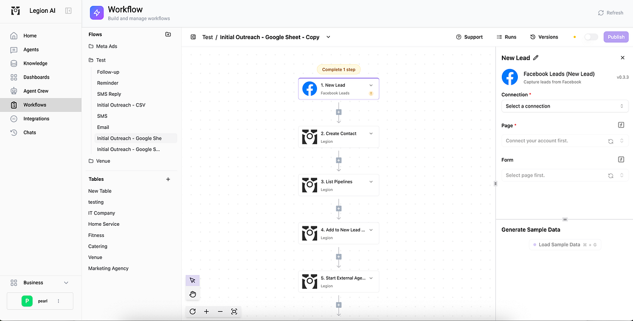Select the arrow pointer tool
Viewport: 633px width, 321px height.
(193, 281)
